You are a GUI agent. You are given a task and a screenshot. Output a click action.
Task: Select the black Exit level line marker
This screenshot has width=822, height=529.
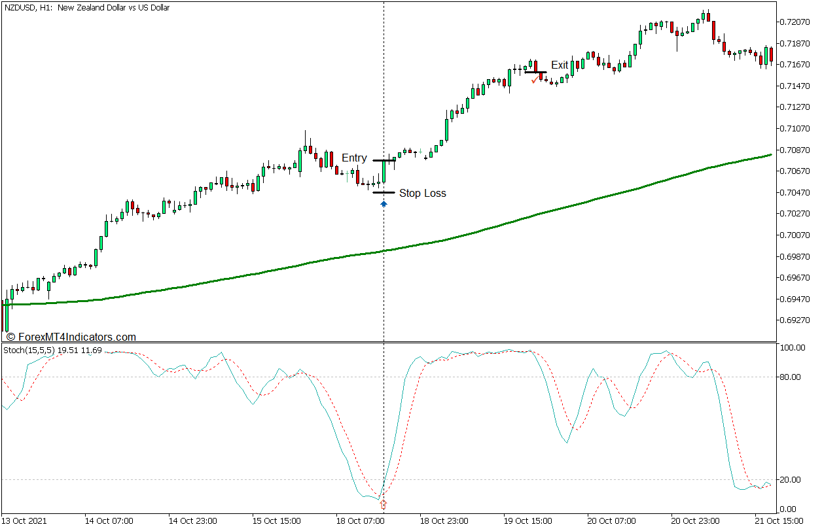[535, 72]
